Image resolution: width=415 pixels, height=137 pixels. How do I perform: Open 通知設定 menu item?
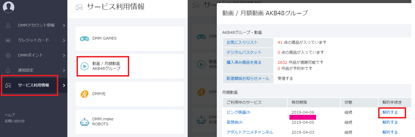tap(34, 70)
